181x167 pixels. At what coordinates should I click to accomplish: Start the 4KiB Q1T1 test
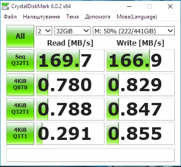click(20, 134)
